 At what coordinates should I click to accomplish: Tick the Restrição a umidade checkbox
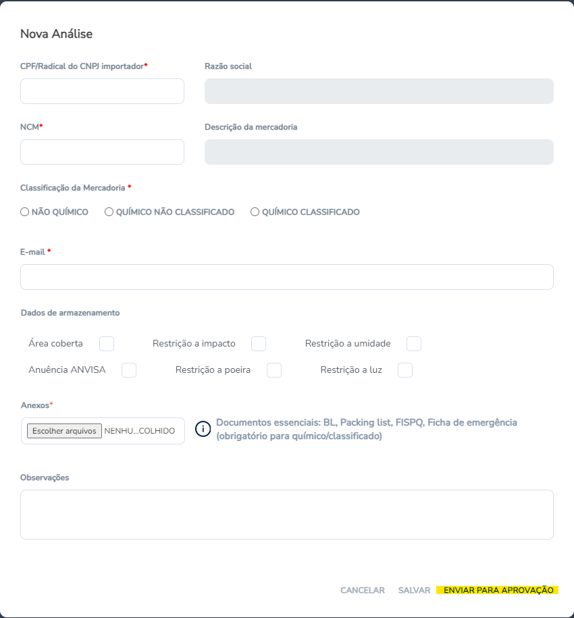[x=414, y=344]
